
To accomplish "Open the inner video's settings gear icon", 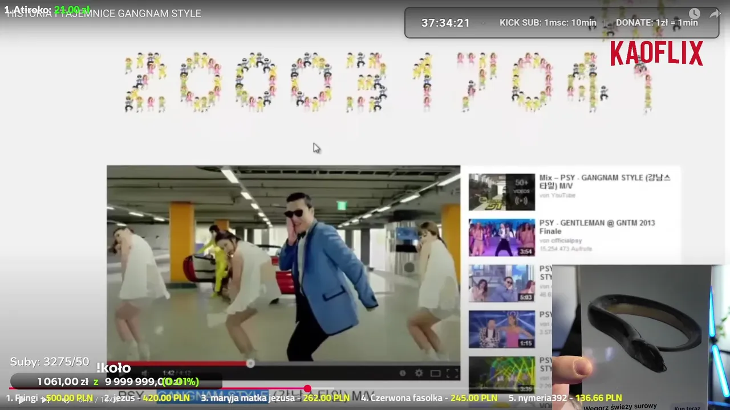I will click(419, 374).
